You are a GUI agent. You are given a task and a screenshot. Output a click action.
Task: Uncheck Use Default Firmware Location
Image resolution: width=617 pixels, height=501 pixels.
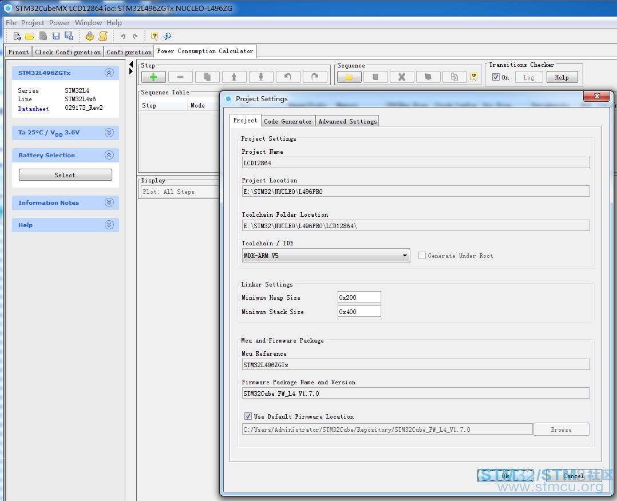point(248,416)
